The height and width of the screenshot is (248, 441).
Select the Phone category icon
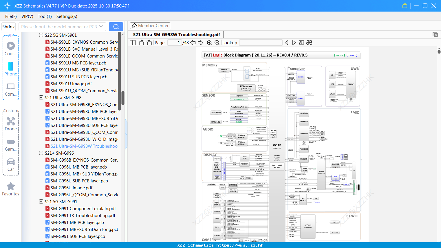11,69
